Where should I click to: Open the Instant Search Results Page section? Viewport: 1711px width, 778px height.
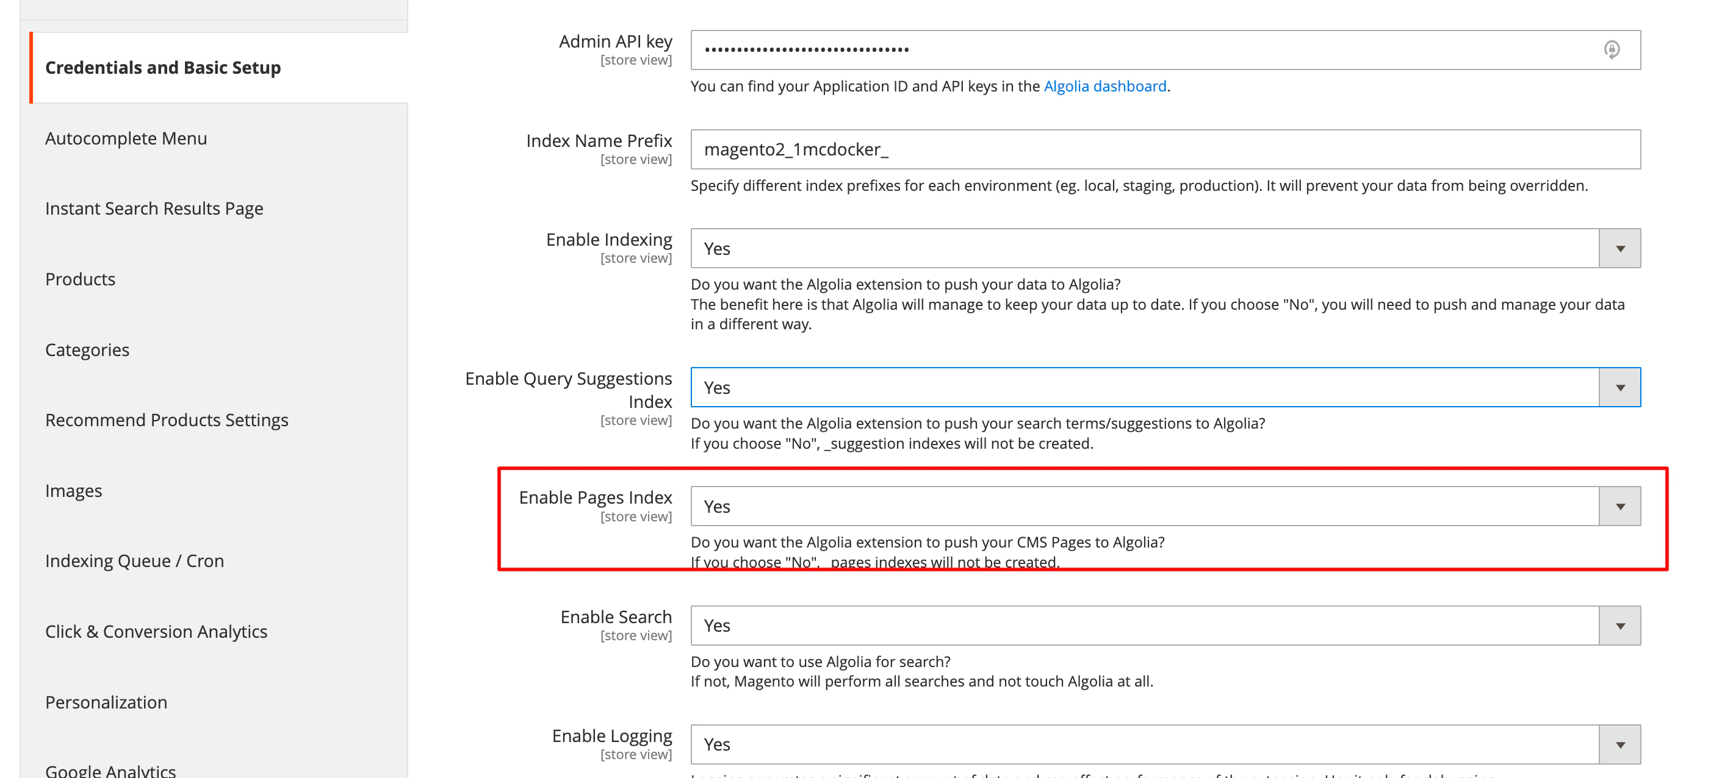[153, 208]
